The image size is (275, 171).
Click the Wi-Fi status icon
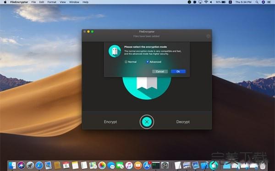(206, 2)
